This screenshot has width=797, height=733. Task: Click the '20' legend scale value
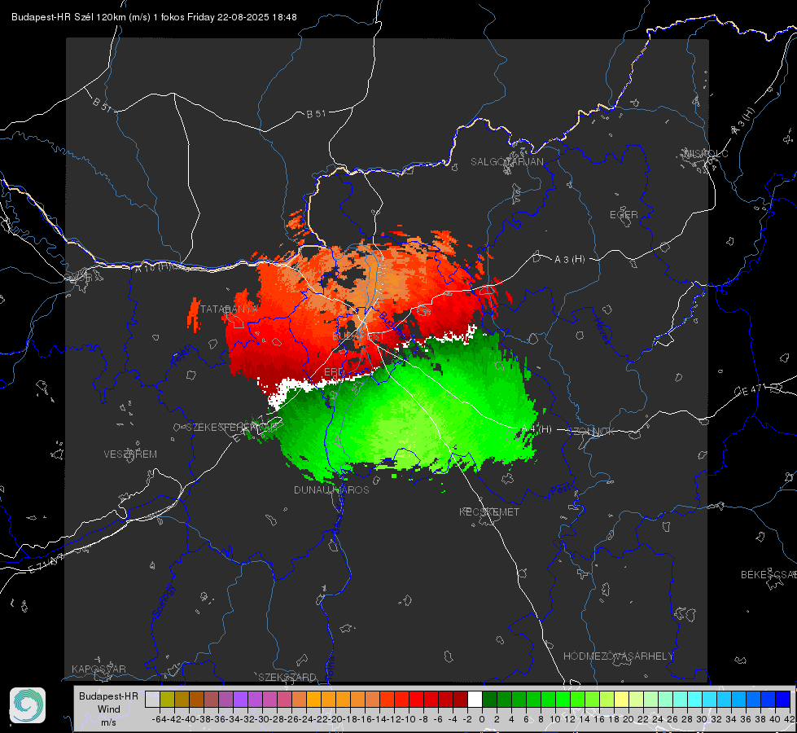[x=628, y=719]
